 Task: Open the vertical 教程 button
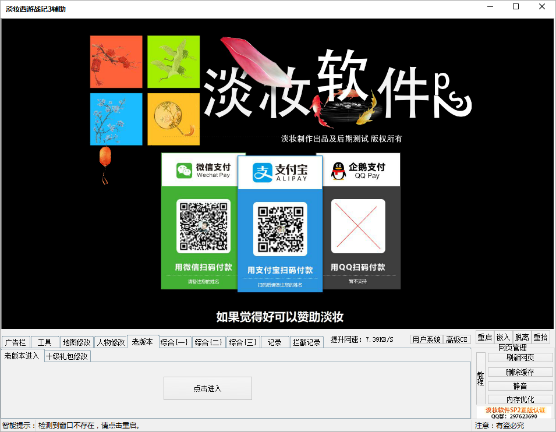pyautogui.click(x=480, y=378)
